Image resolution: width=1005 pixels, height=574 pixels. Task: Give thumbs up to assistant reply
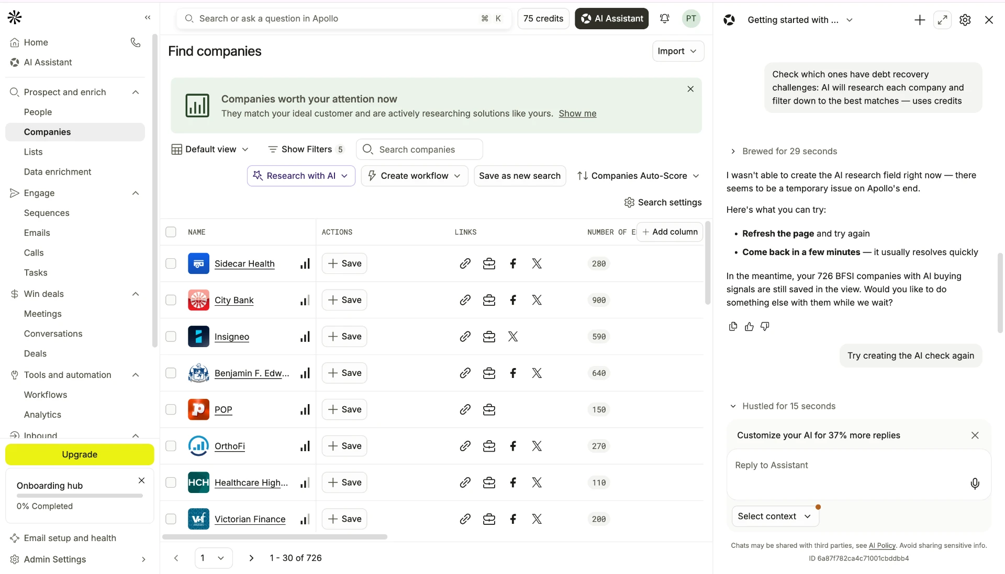pos(749,326)
